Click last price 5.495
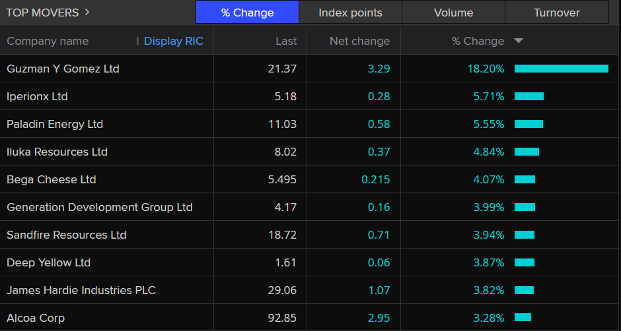The image size is (621, 331). point(282,179)
